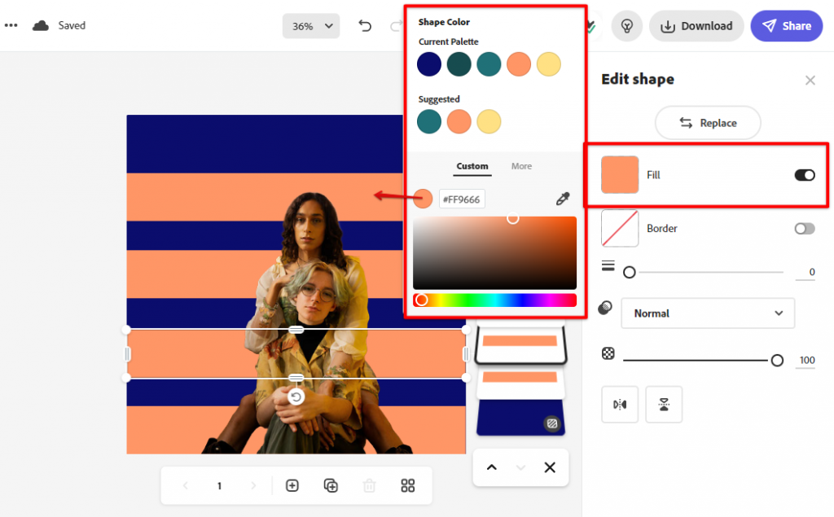The width and height of the screenshot is (834, 517).
Task: Open the Normal blend mode dropdown
Action: pyautogui.click(x=707, y=313)
